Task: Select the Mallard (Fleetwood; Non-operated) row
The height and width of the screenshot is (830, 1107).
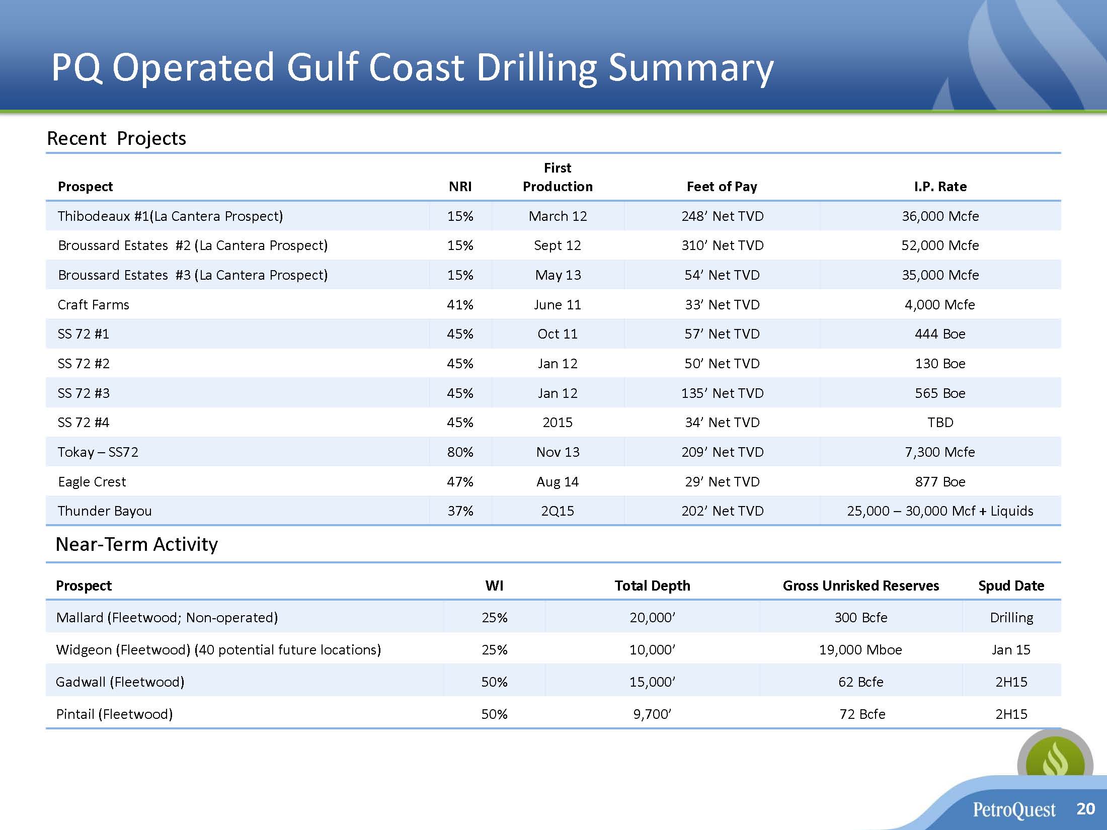Action: 167,618
